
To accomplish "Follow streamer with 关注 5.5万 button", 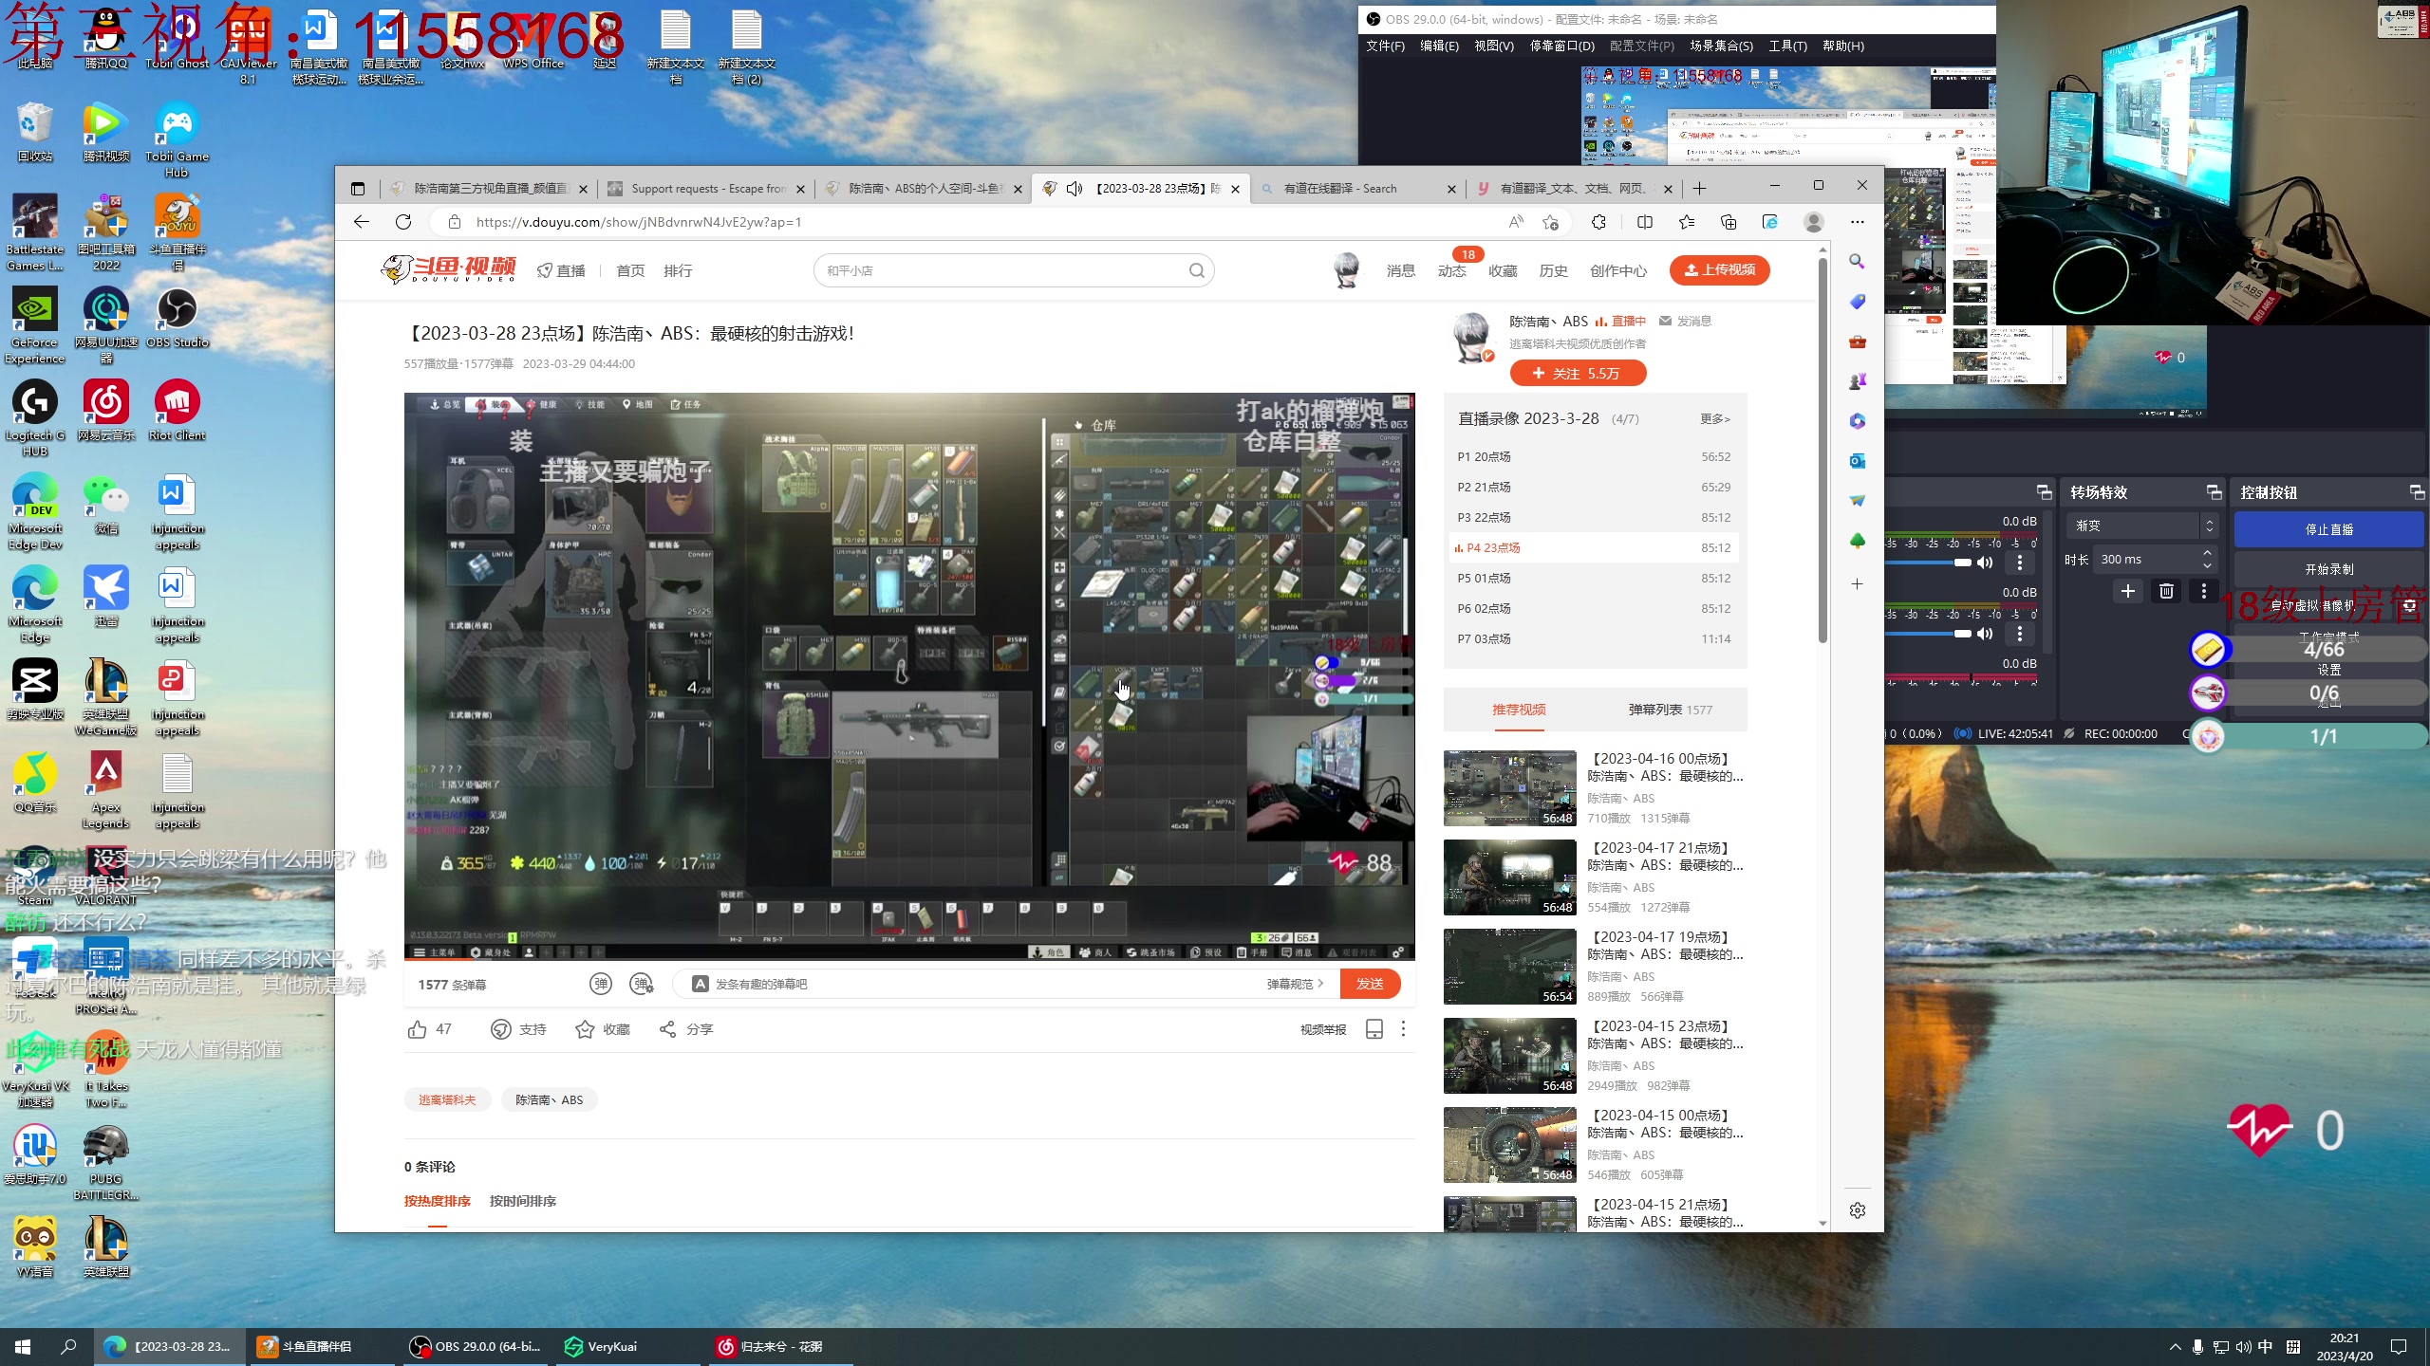I will click(x=1578, y=374).
